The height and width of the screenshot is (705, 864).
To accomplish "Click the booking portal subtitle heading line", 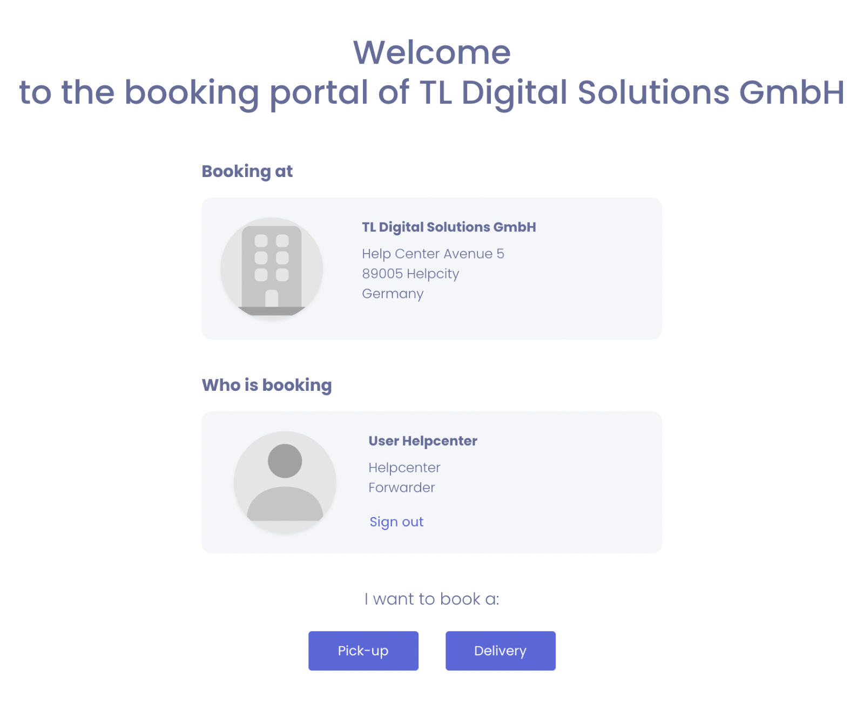I will 431,92.
